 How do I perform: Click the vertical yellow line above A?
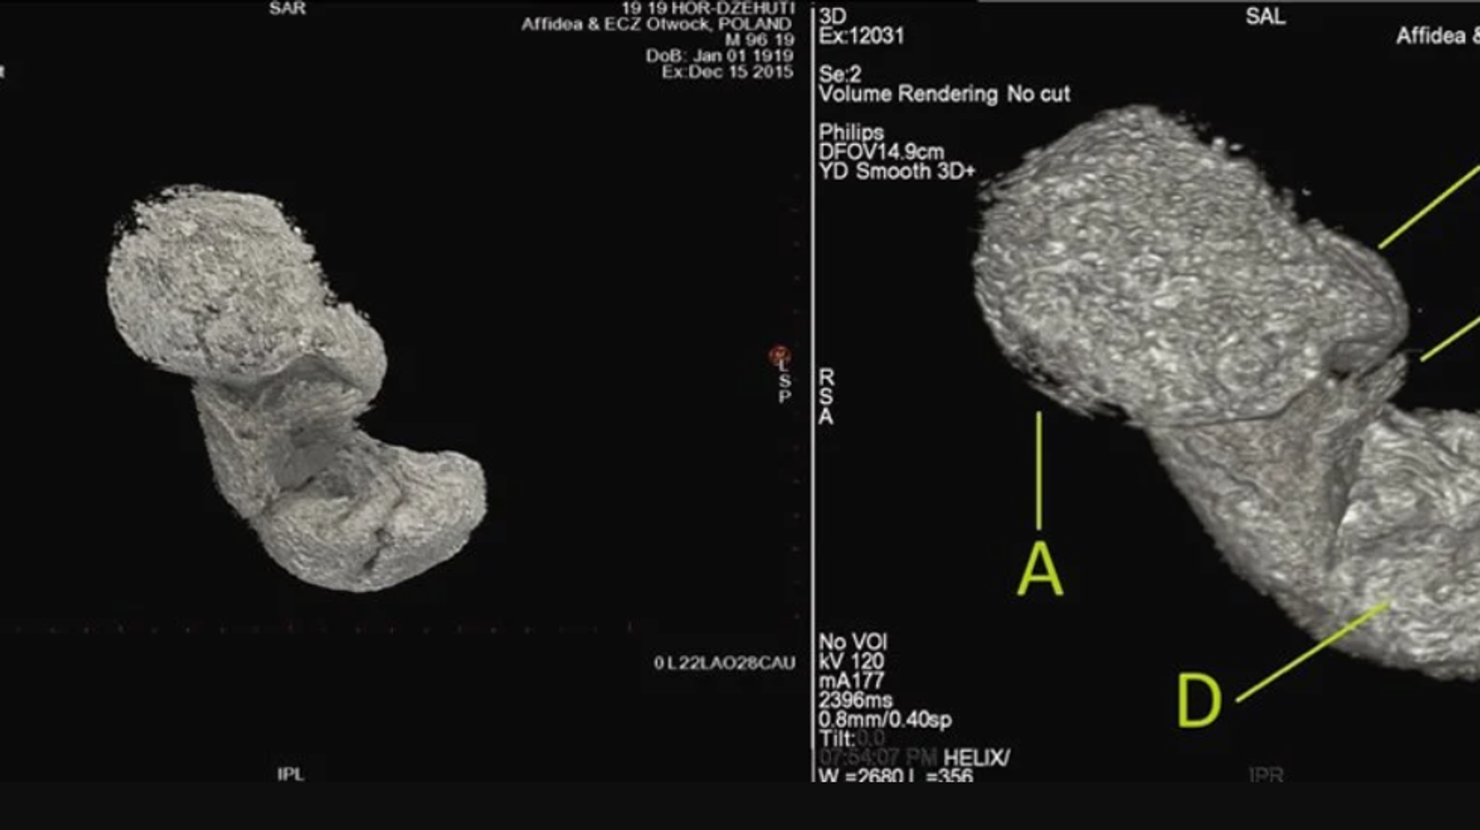(1039, 470)
